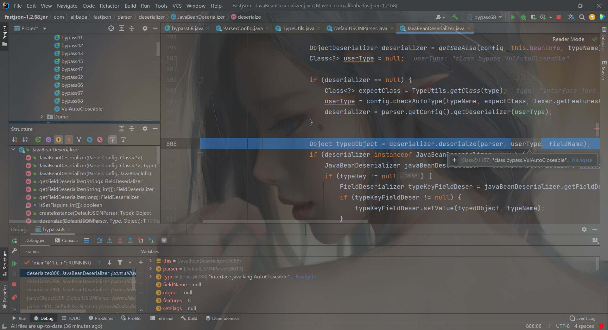
Task: Click the translate icon in top toolbar
Action: [x=571, y=17]
